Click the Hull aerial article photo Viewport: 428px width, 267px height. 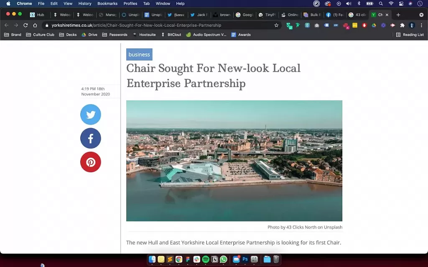click(x=234, y=161)
